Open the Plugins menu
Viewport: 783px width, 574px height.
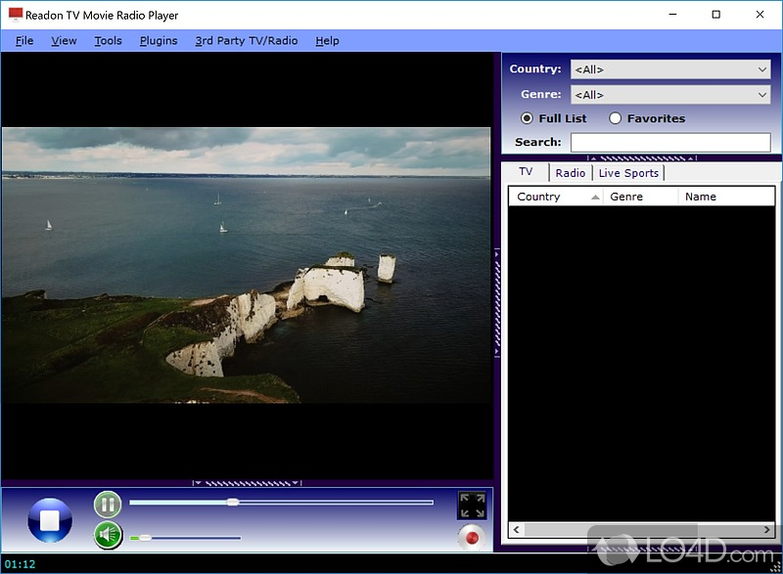(x=159, y=40)
